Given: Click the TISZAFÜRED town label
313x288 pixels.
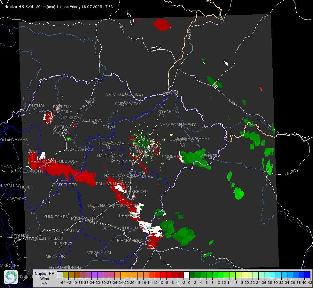Looking at the screenshot, I should [65, 185].
